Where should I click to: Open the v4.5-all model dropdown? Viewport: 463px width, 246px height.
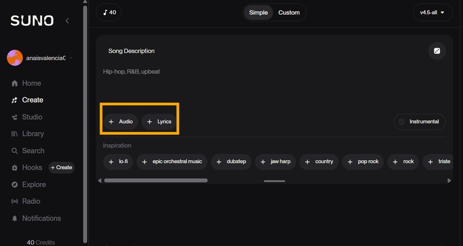coord(432,13)
